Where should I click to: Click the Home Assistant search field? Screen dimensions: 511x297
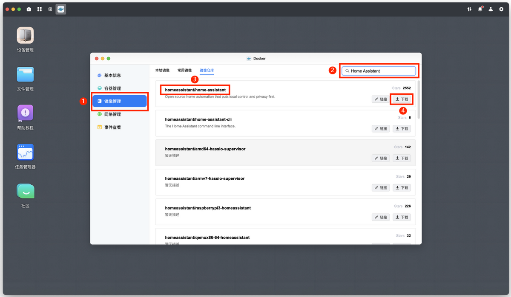click(379, 71)
